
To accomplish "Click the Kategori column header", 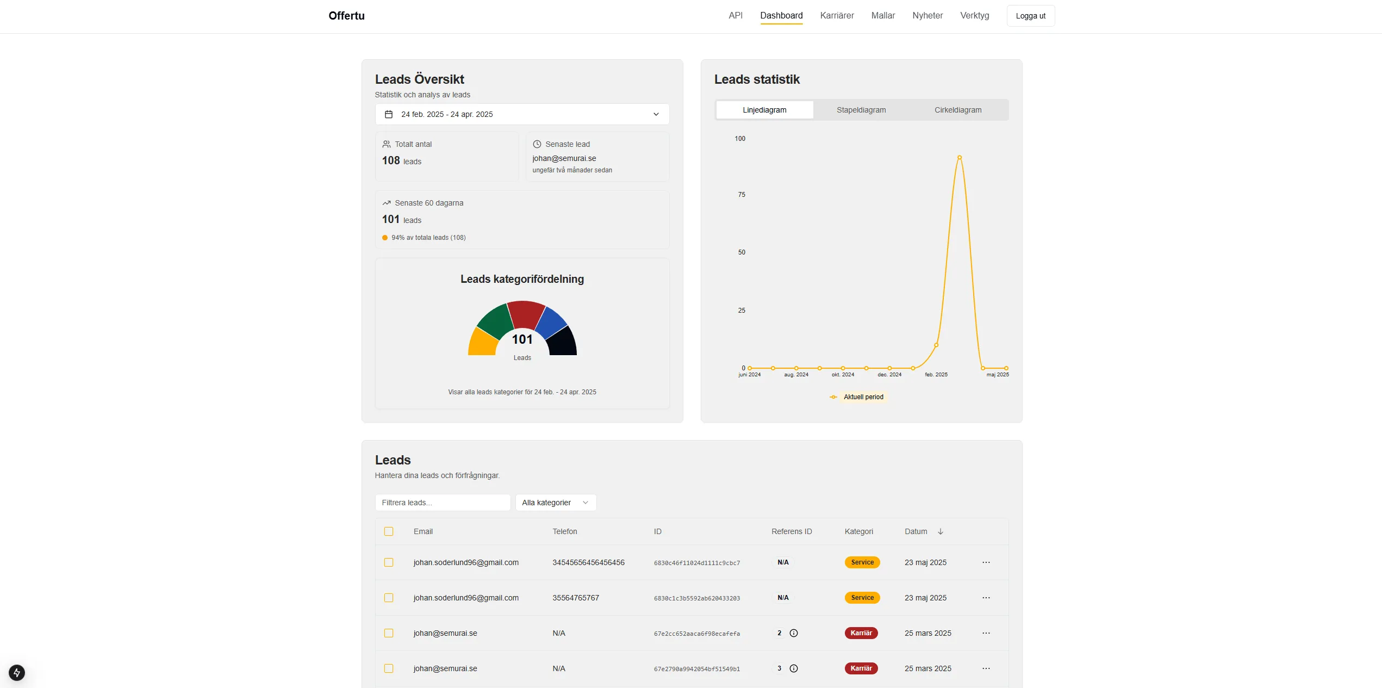I will tap(859, 531).
